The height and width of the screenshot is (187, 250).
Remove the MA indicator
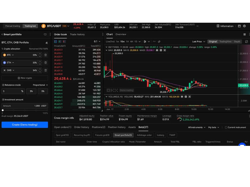165,50
